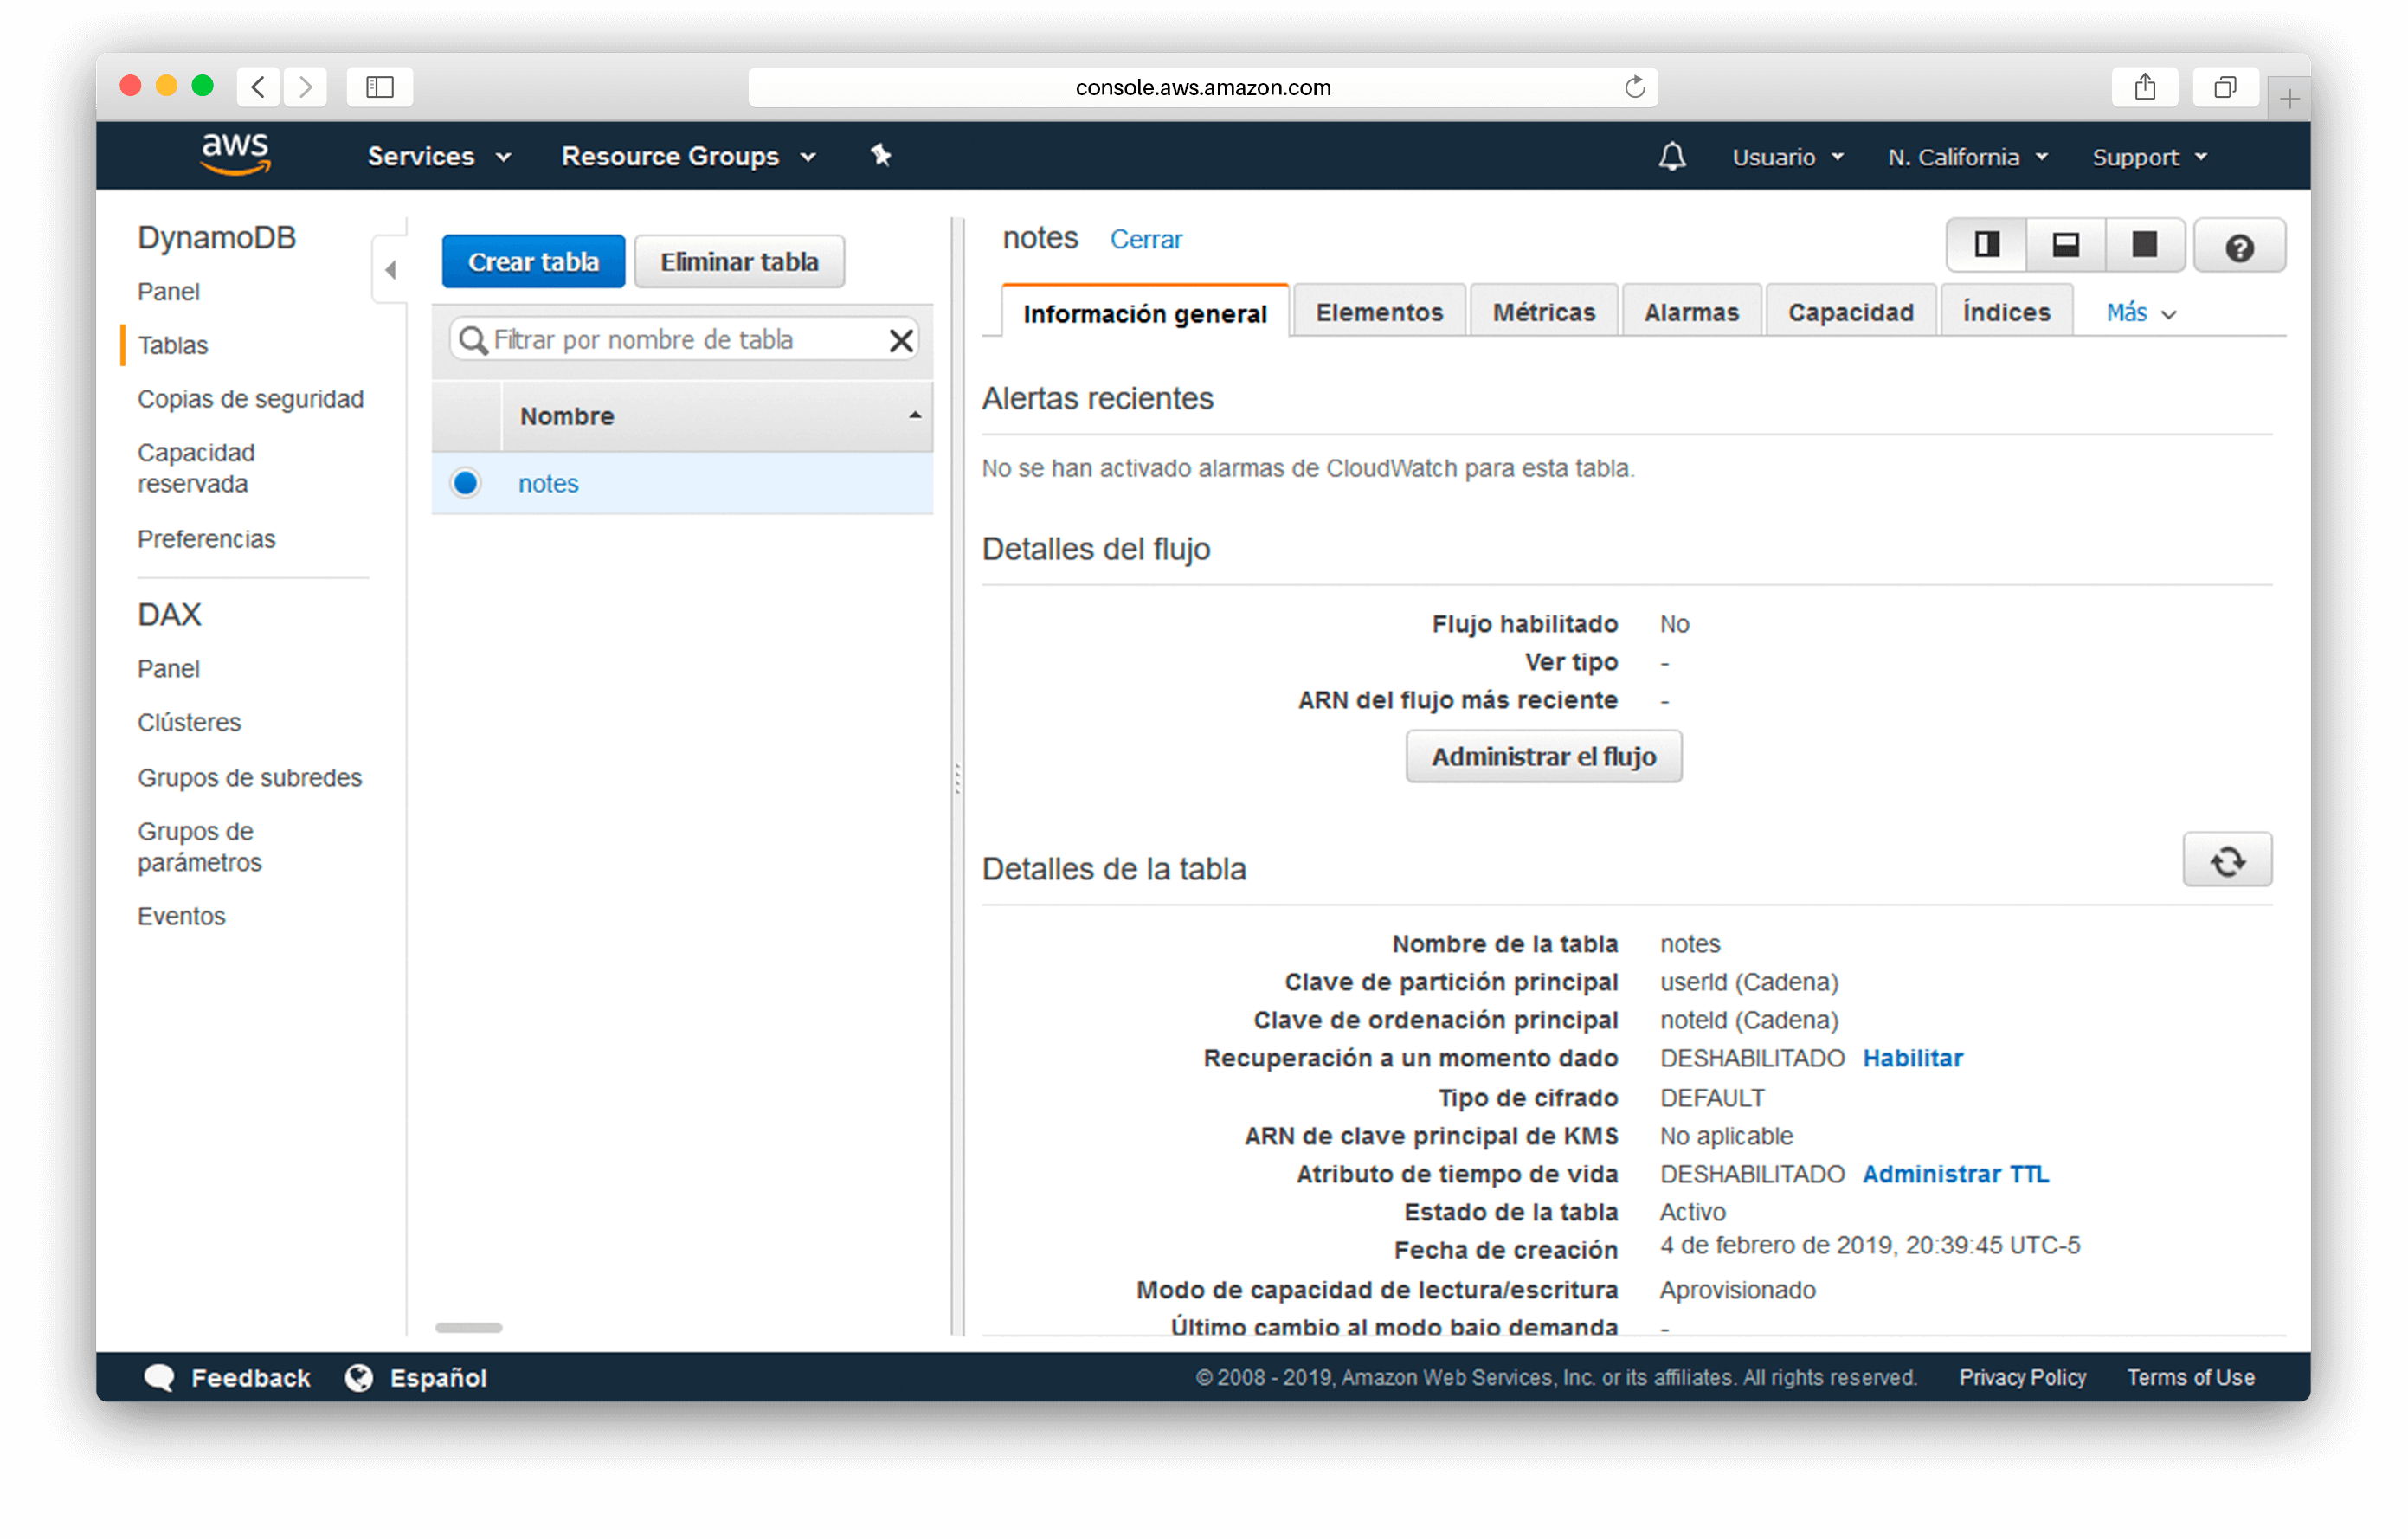
Task: Open the notifications bell icon
Action: tap(1672, 156)
